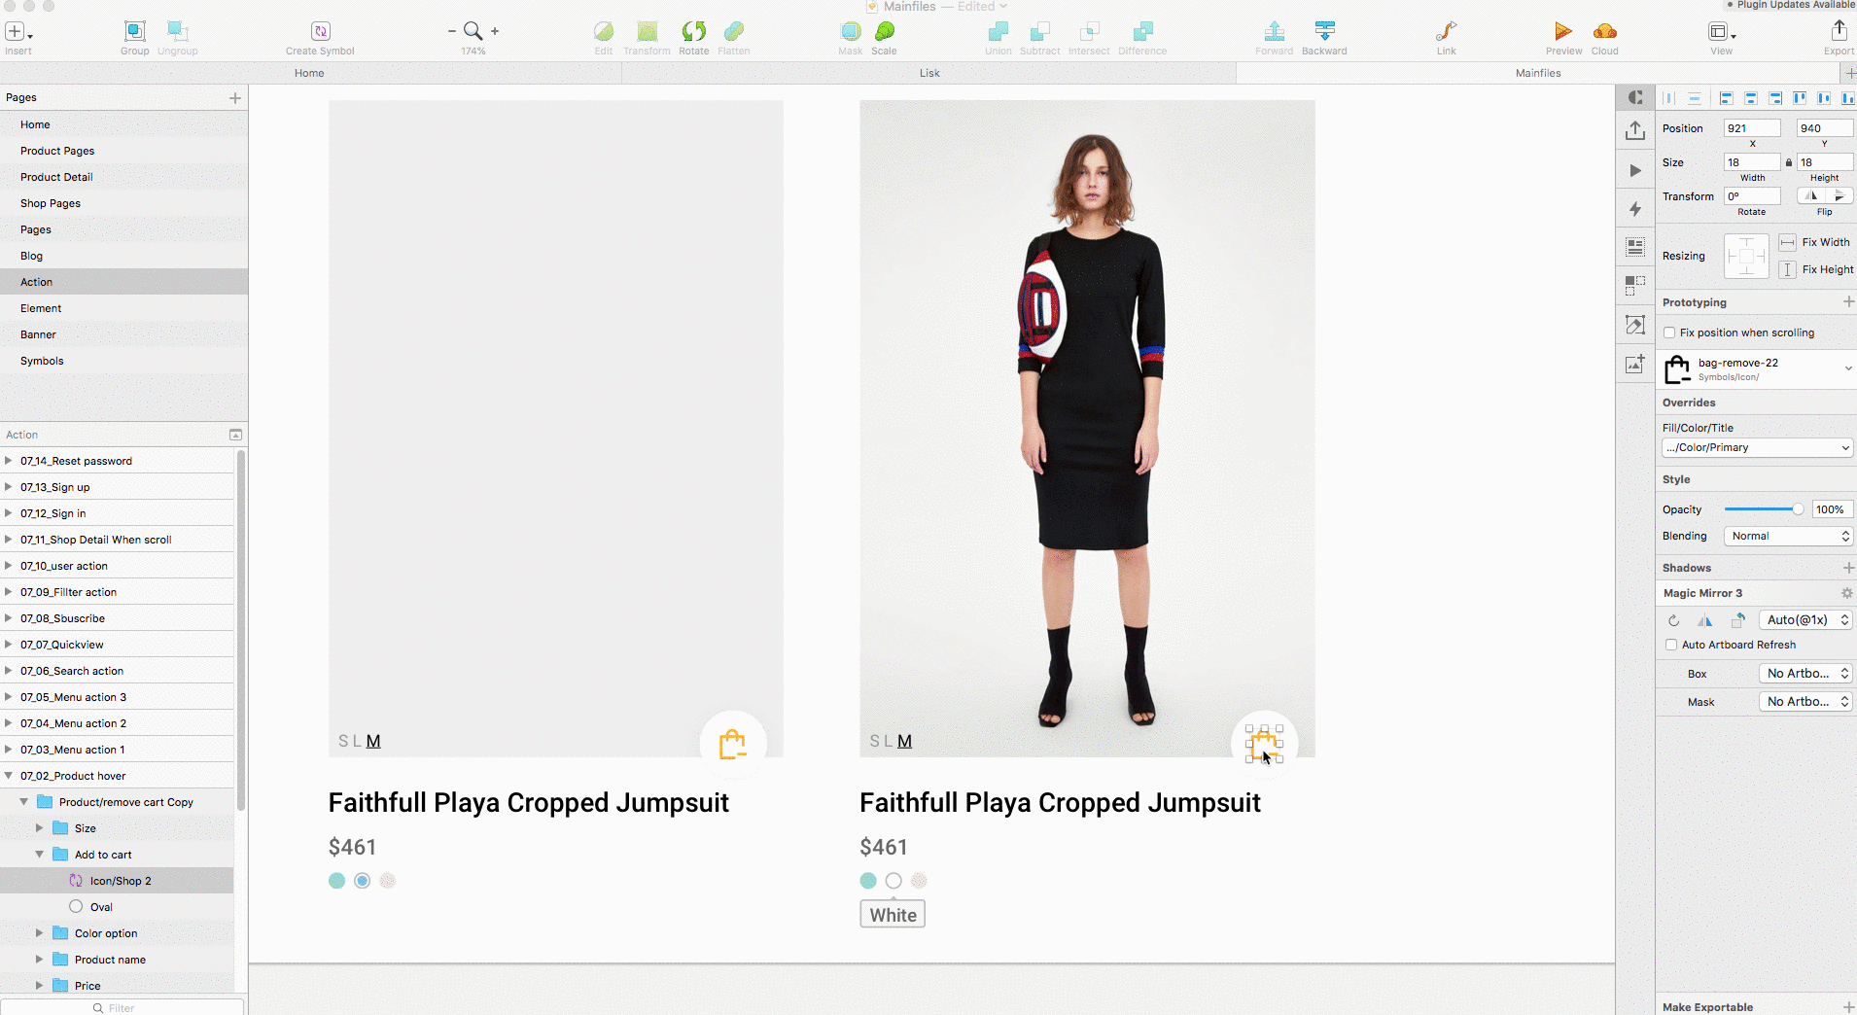Switch to the Mainfiles artboard tab
Image resolution: width=1857 pixels, height=1015 pixels.
click(x=1539, y=72)
